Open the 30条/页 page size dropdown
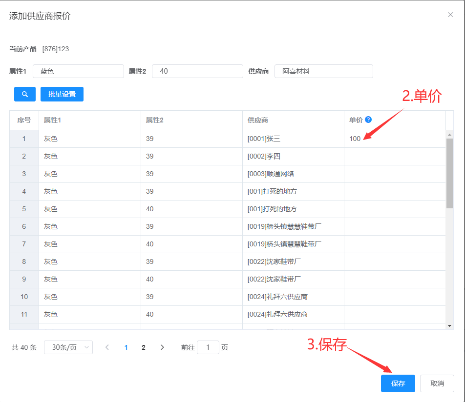This screenshot has height=402, width=465. 68,347
